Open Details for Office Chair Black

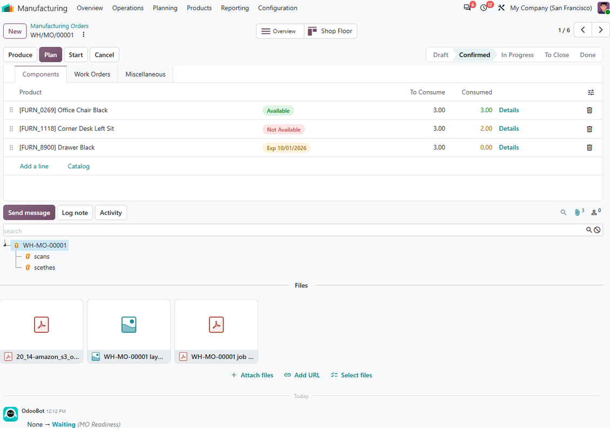pyautogui.click(x=509, y=110)
